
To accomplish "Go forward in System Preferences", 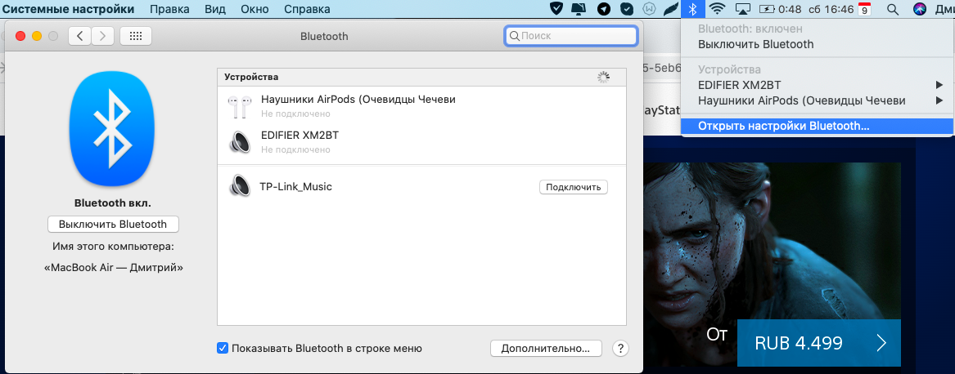I will coord(102,36).
